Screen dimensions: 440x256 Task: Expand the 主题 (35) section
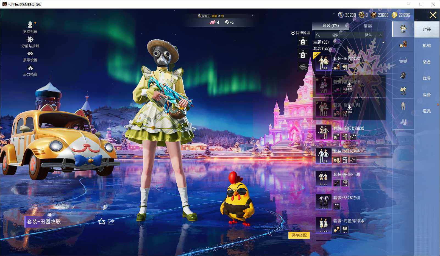click(x=383, y=42)
